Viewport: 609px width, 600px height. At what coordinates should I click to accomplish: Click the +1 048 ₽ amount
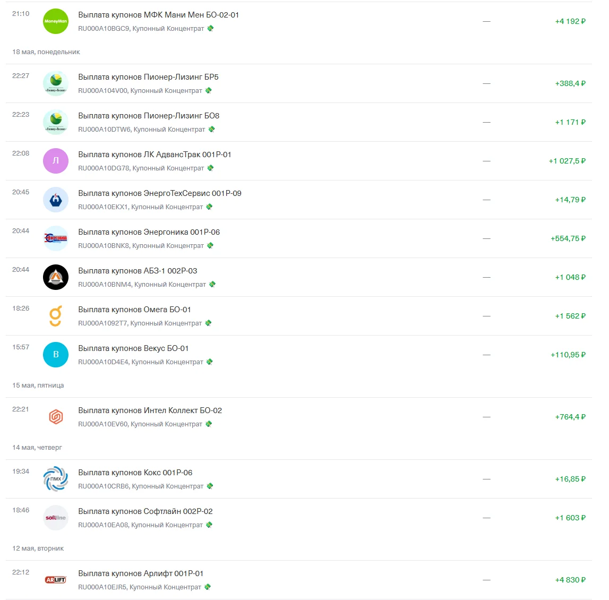[570, 277]
